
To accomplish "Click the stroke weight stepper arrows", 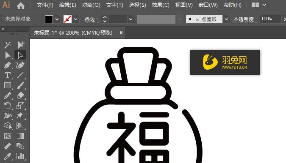I will (105, 19).
